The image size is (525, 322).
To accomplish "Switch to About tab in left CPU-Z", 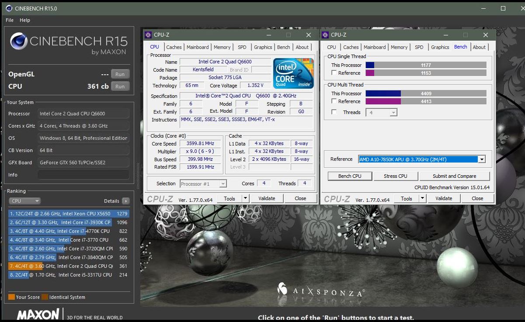I will tap(302, 47).
